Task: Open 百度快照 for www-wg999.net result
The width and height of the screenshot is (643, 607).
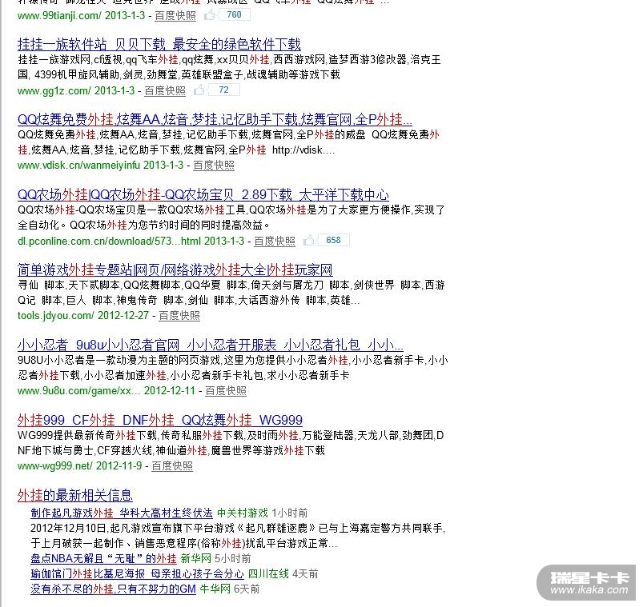Action: 172,465
